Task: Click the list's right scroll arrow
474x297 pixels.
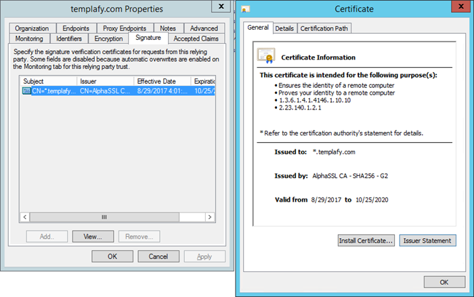Action: point(210,217)
